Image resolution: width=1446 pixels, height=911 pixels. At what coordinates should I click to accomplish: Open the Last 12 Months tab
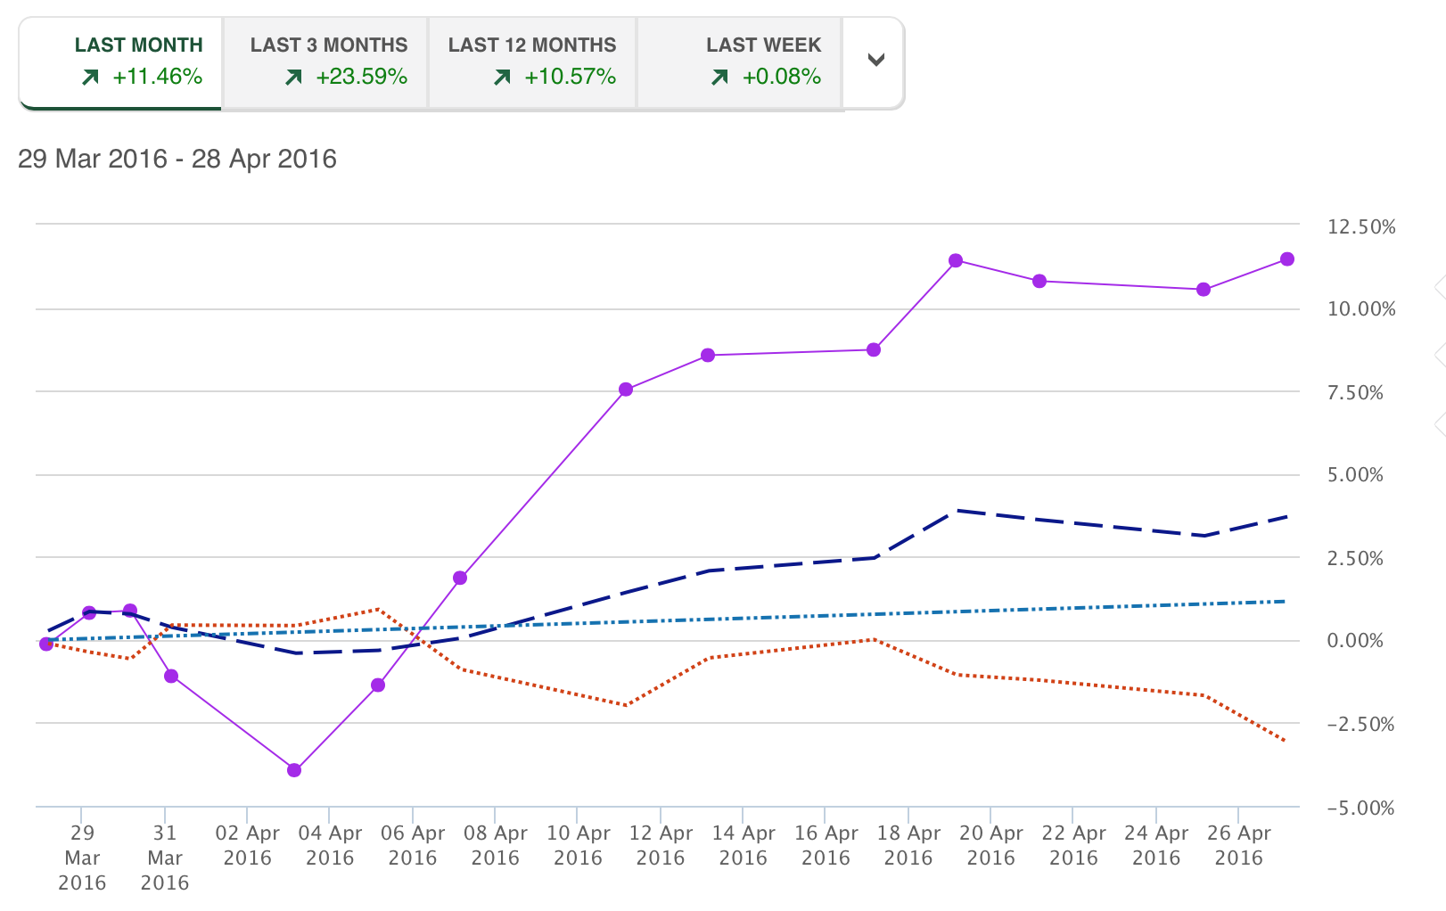(532, 61)
